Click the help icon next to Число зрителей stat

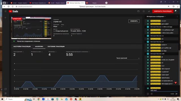(23, 52)
